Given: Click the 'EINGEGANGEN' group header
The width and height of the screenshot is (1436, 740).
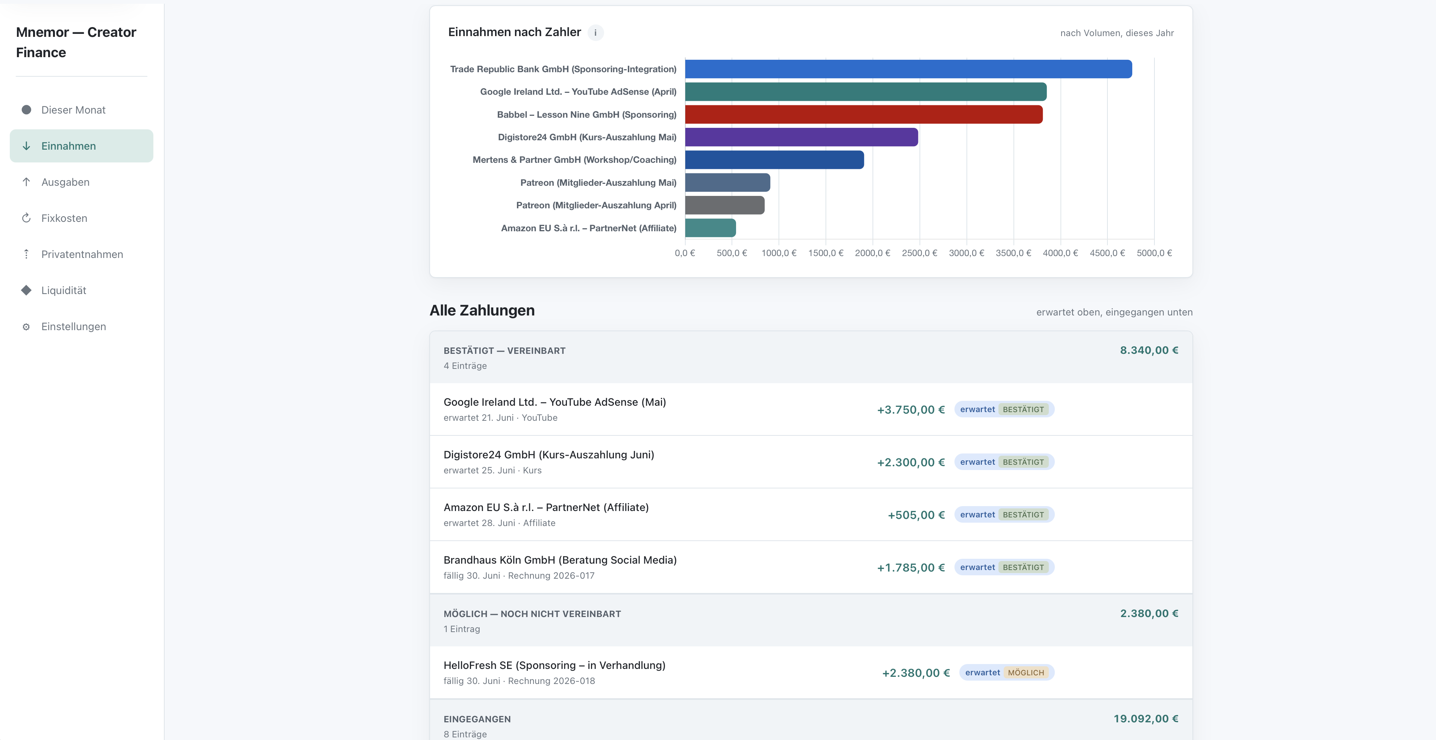Looking at the screenshot, I should [811, 720].
